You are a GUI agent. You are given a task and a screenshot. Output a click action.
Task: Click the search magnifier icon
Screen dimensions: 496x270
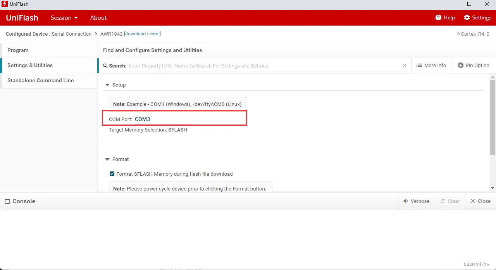(x=105, y=66)
